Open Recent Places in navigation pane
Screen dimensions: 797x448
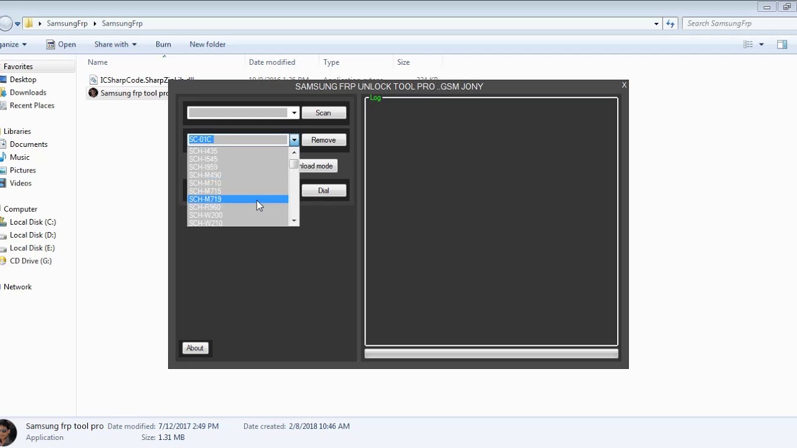point(32,106)
